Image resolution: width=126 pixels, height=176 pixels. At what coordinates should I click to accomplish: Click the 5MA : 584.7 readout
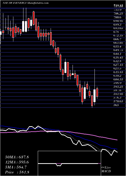pyautogui.click(x=16, y=167)
